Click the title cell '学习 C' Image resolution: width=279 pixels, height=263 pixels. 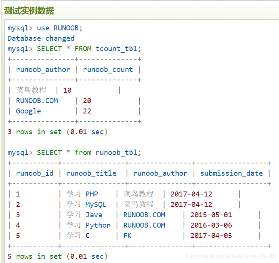78,236
